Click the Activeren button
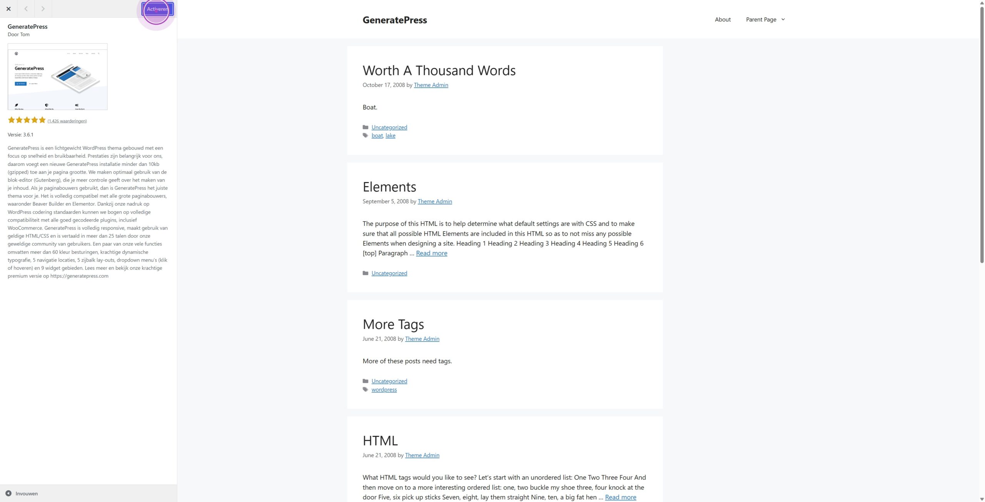The width and height of the screenshot is (985, 502). (157, 9)
